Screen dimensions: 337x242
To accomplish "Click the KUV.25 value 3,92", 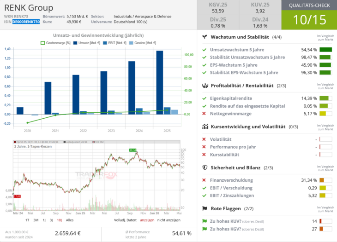I will [260, 11].
